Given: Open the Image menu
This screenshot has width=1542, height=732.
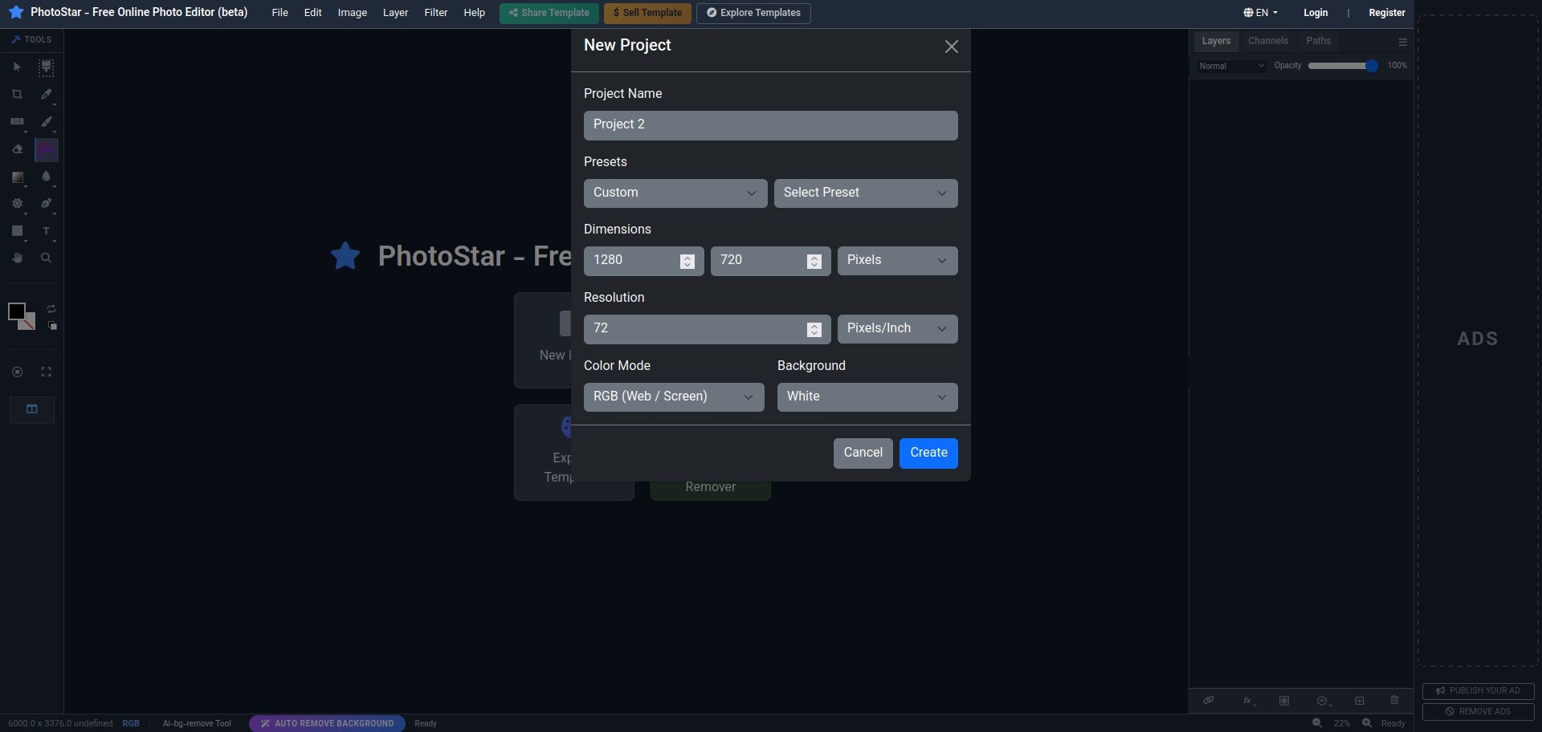Looking at the screenshot, I should pyautogui.click(x=353, y=12).
